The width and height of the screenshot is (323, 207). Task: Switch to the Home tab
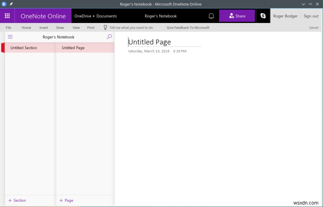[x=26, y=27]
